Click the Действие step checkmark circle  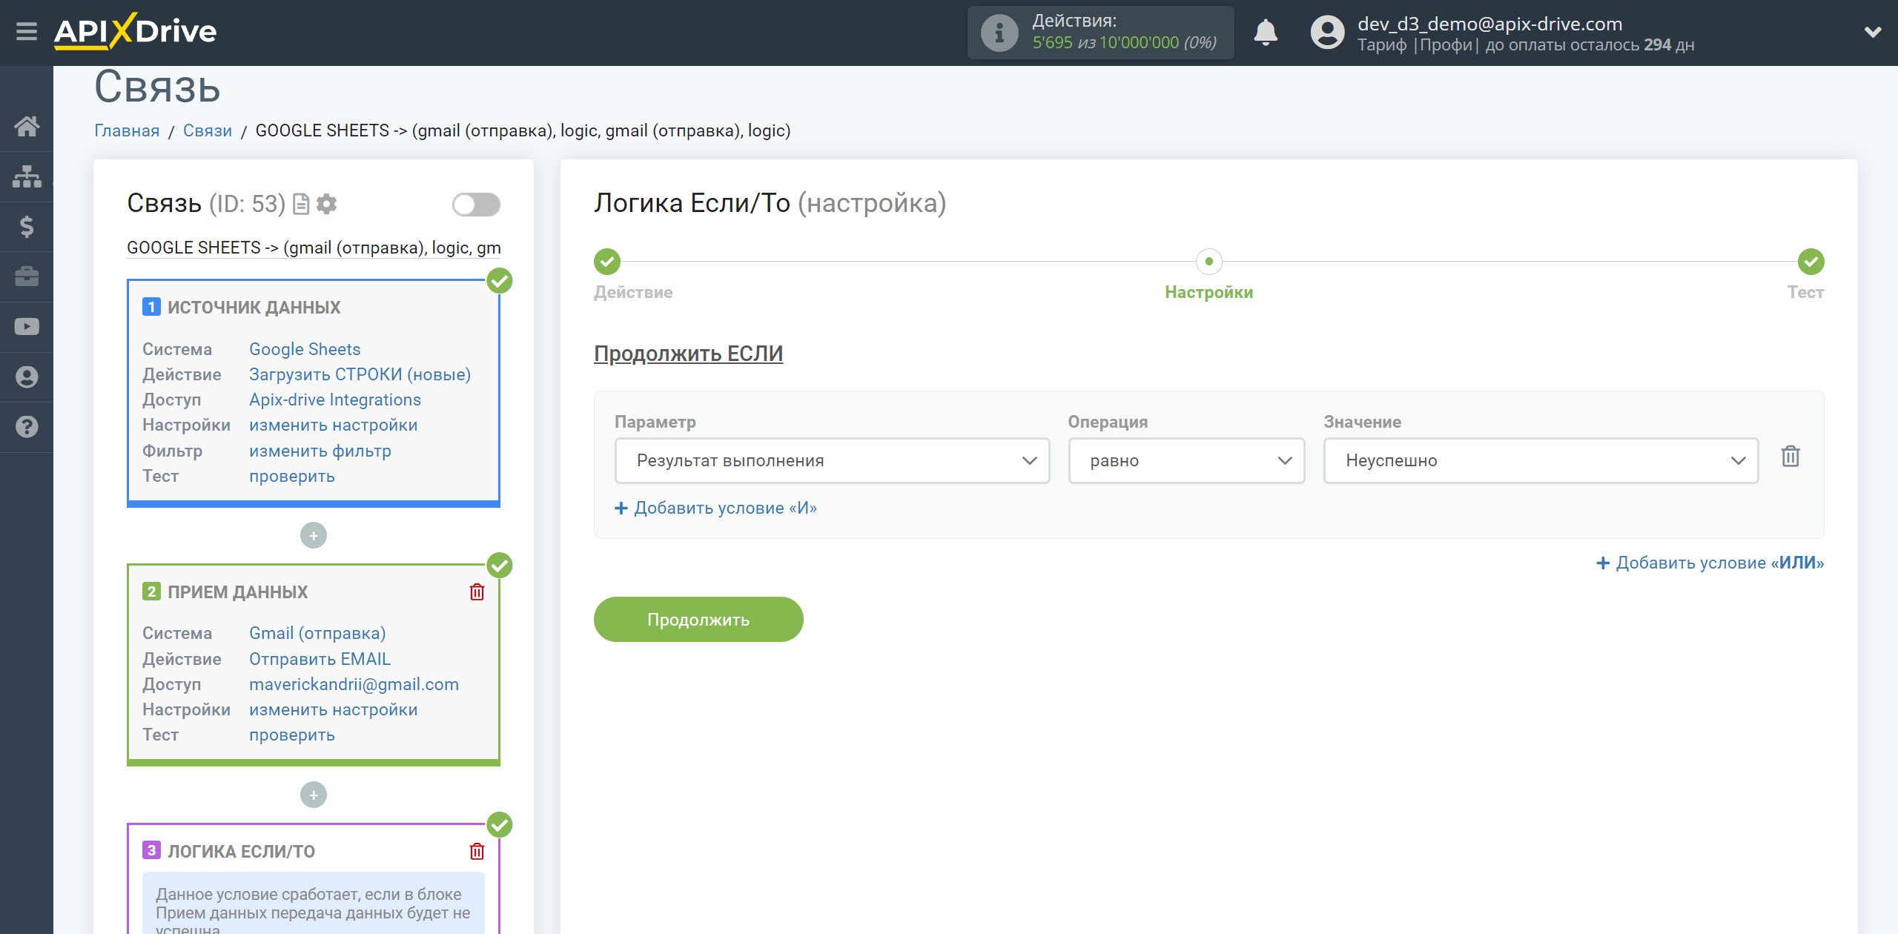pos(607,262)
